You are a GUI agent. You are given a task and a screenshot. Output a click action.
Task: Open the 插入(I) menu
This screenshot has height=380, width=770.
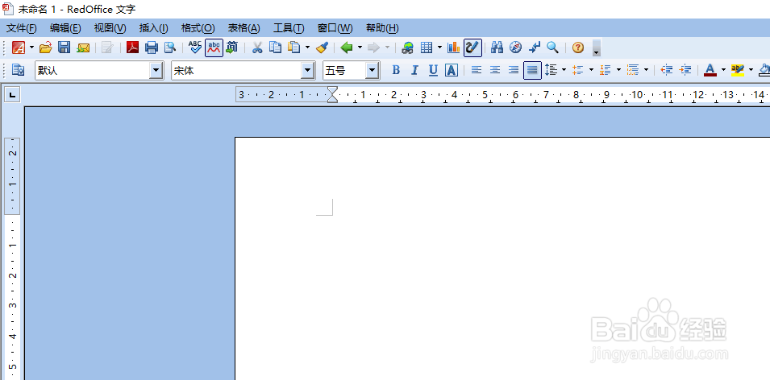pyautogui.click(x=154, y=28)
